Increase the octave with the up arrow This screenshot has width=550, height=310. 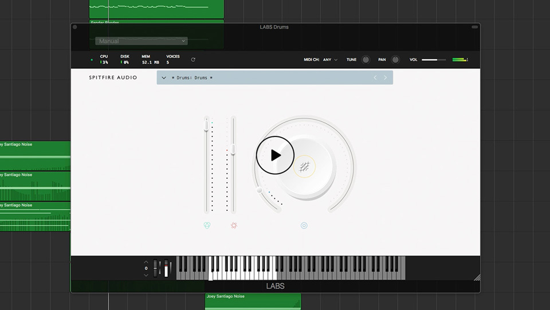(x=146, y=262)
